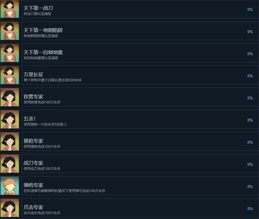
Task: Click the 爪击专家 achievement portrait icon
Action: (10, 208)
